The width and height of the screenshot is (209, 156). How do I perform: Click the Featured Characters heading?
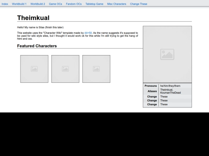tap(37, 46)
